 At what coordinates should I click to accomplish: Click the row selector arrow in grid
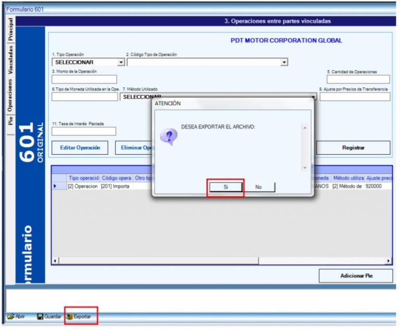55,186
